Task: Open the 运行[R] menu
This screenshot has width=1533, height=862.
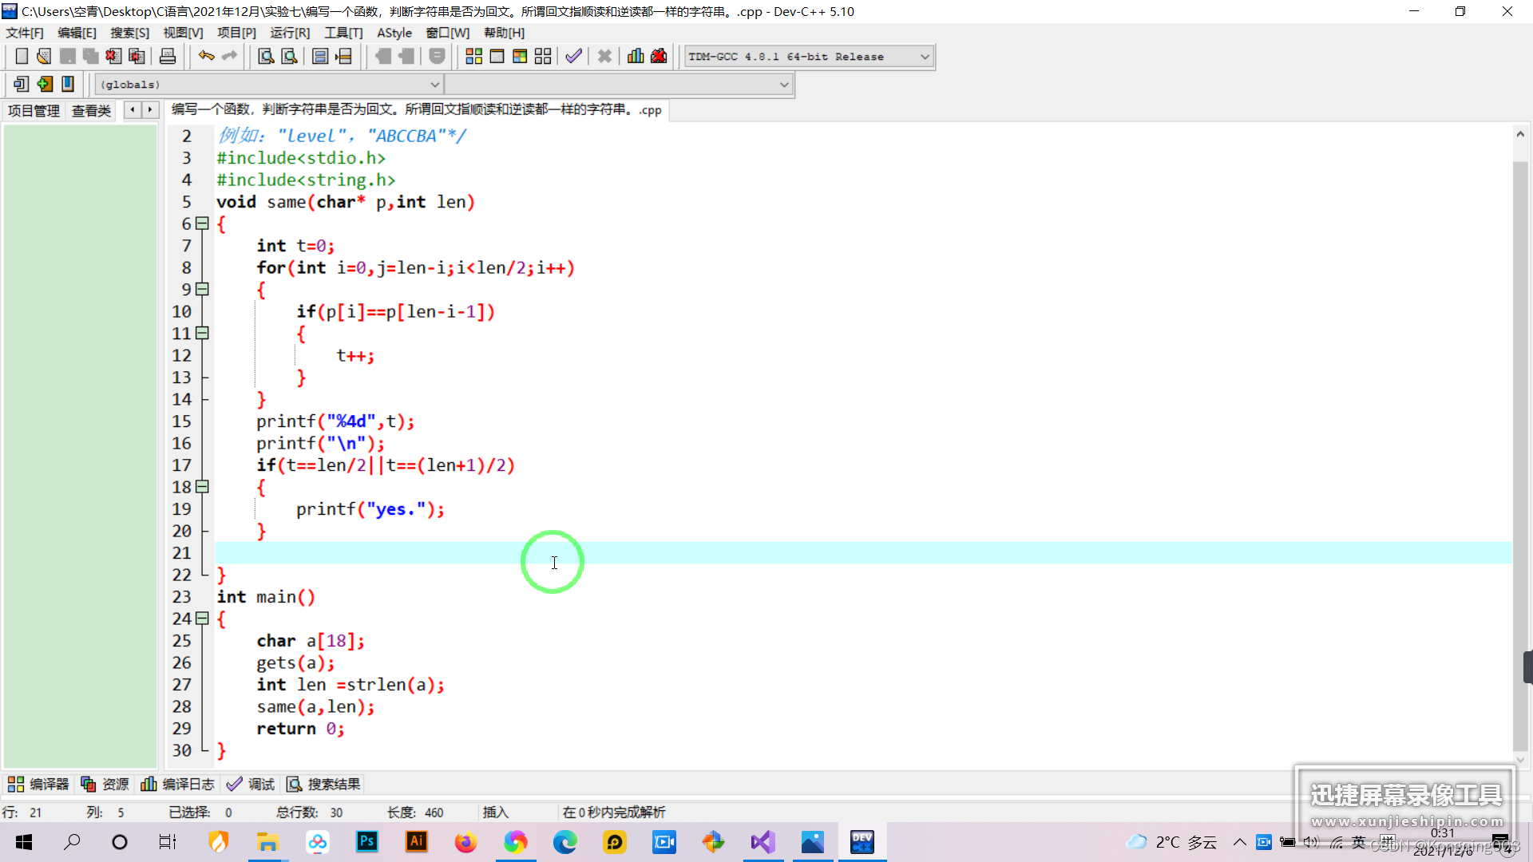Action: pos(290,33)
